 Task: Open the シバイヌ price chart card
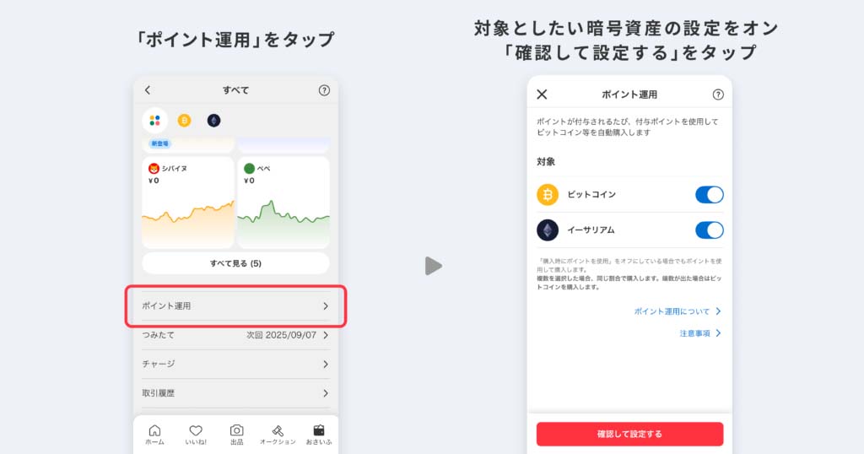188,203
